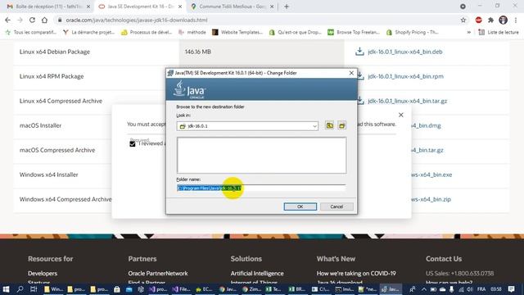Viewport: 524px width, 295px height.
Task: Click the Chrome media control circle icon
Action: [x=463, y=7]
